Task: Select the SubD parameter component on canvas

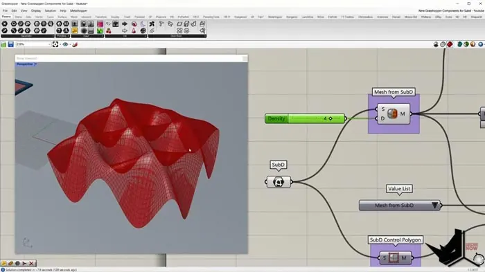Action: pyautogui.click(x=279, y=182)
